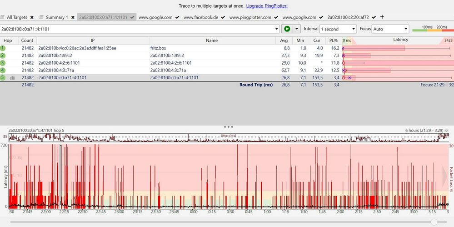Toggle the timeline graph icon on hop 5 row

pos(12,78)
